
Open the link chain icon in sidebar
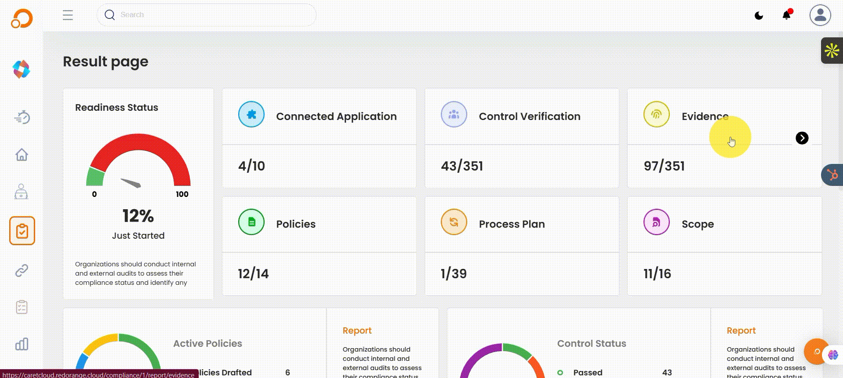tap(22, 270)
